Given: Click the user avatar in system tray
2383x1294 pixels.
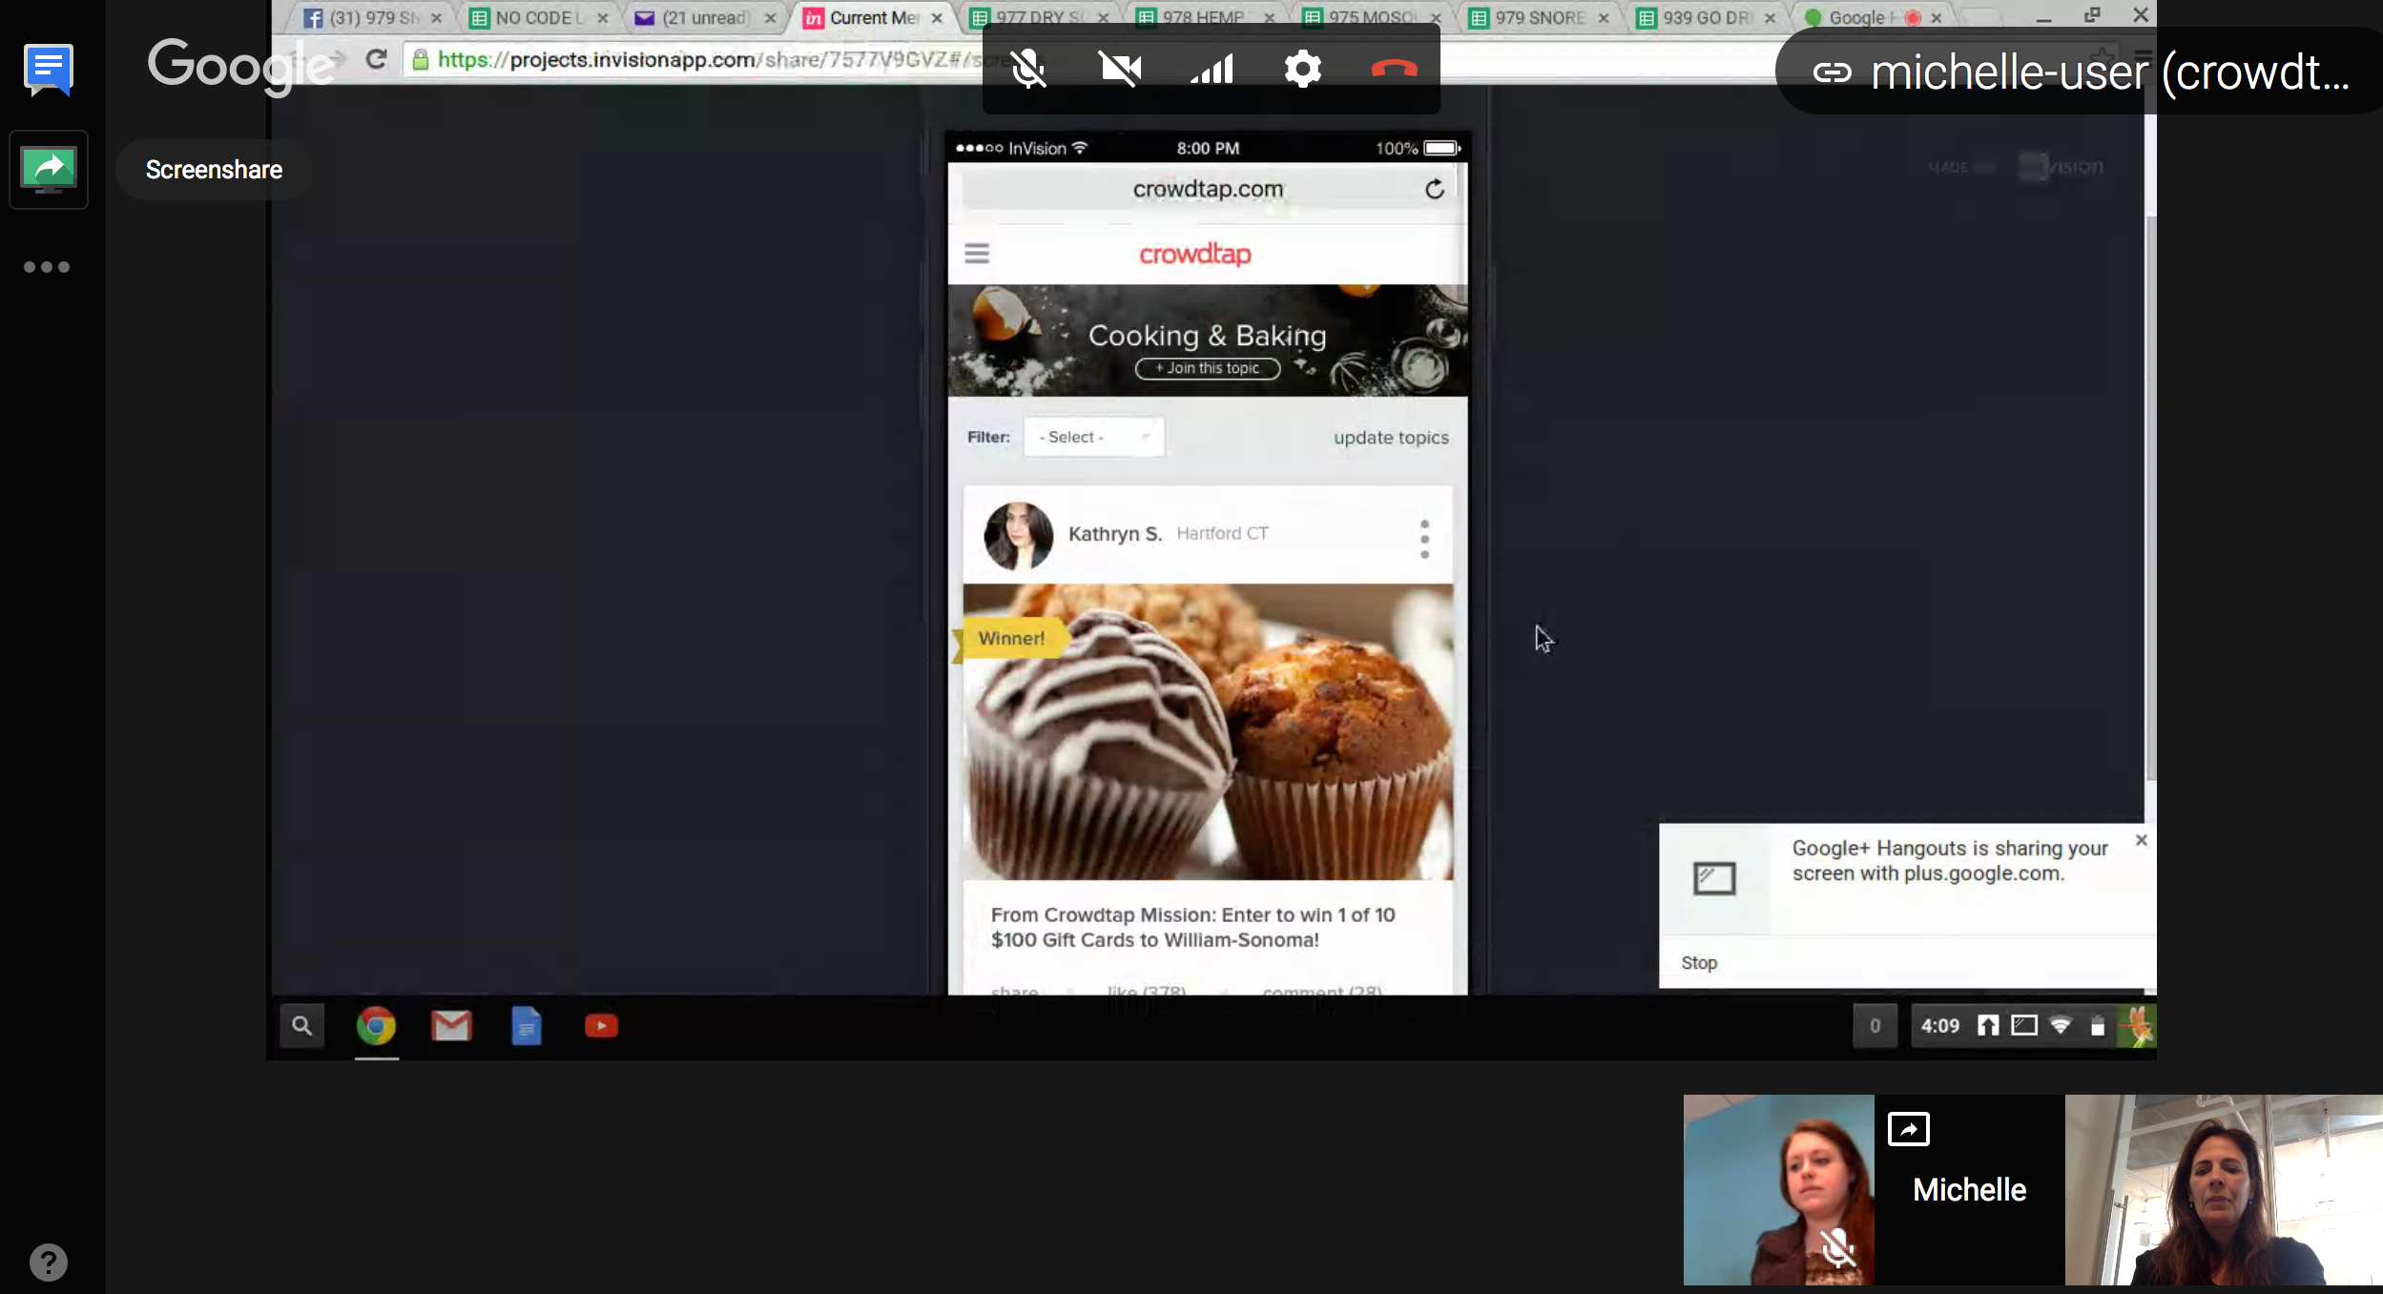Looking at the screenshot, I should point(2136,1026).
